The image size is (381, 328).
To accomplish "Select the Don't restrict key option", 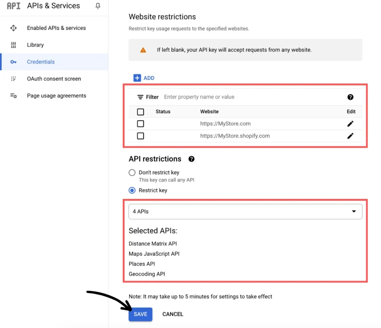I will click(132, 173).
